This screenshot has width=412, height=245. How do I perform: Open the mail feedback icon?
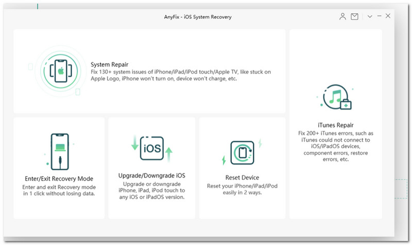pos(354,16)
